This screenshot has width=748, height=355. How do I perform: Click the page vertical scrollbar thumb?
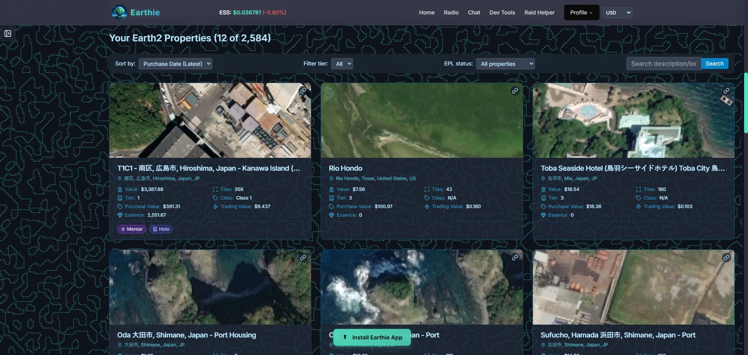point(746,103)
